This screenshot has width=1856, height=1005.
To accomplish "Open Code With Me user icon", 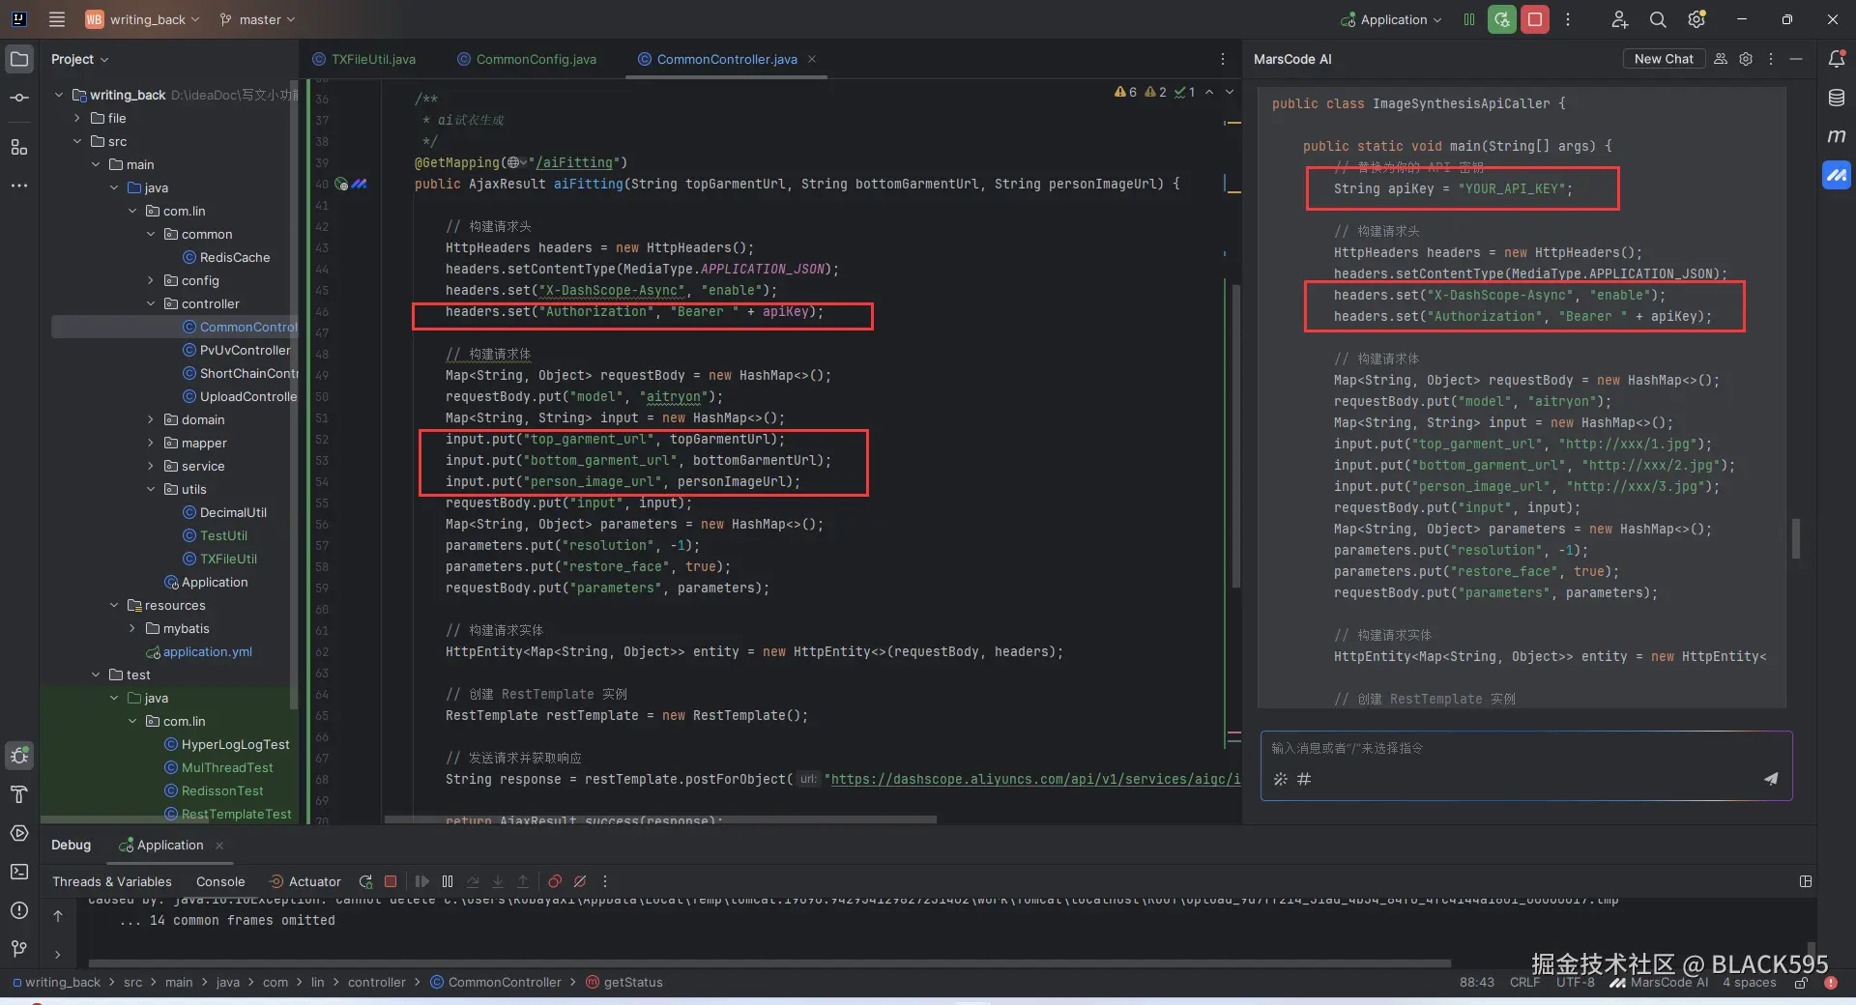I will tap(1619, 19).
